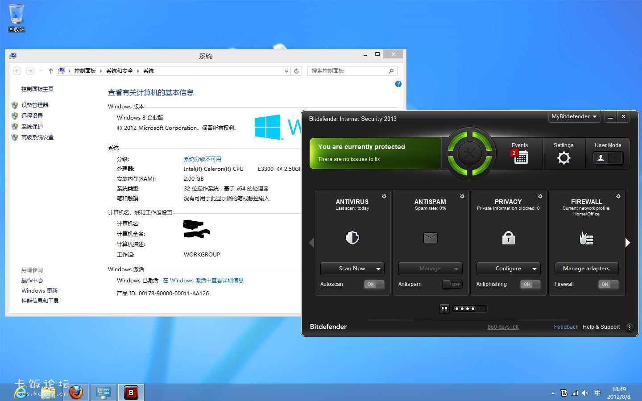Image resolution: width=642 pixels, height=401 pixels.
Task: Enable the Antispam switch
Action: click(x=452, y=284)
